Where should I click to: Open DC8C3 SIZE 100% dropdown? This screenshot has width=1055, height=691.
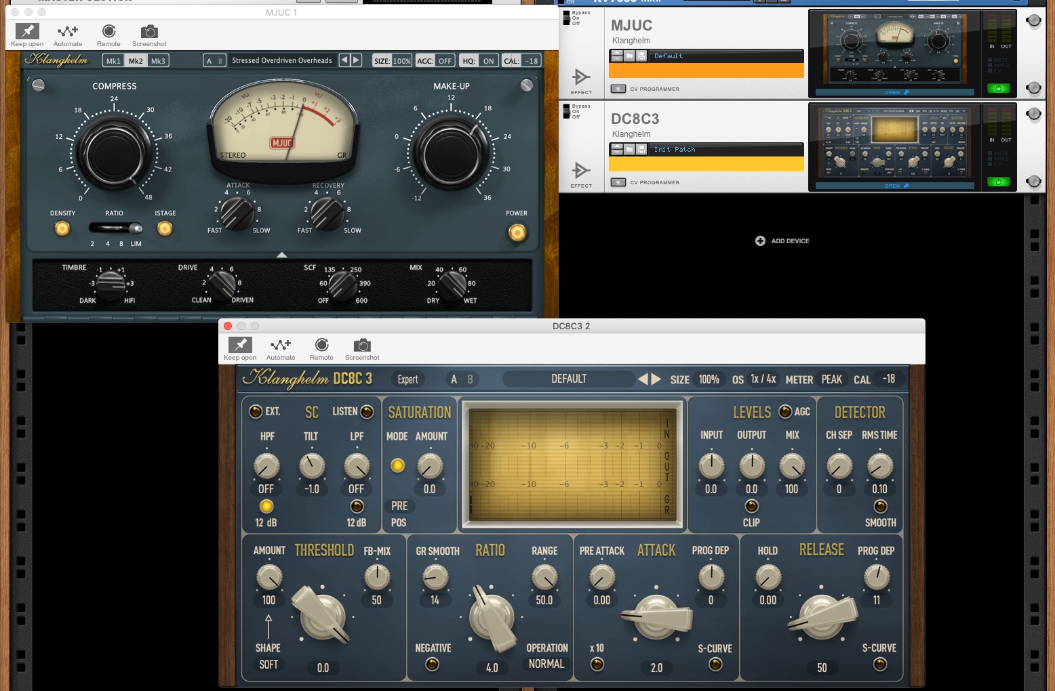[x=709, y=379]
